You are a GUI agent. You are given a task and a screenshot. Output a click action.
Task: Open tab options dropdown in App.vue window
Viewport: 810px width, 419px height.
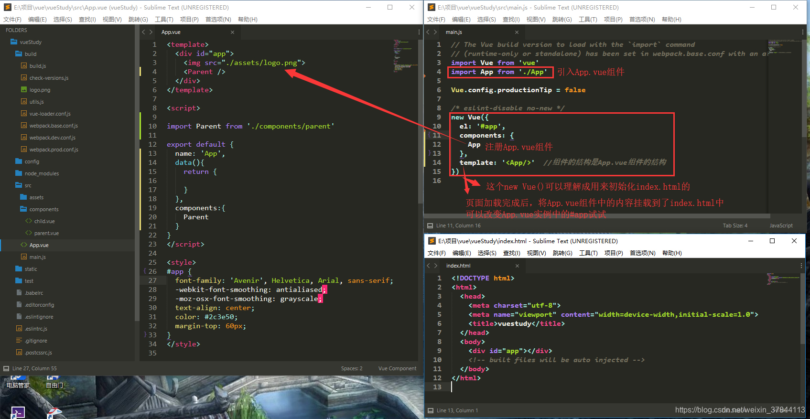tap(419, 32)
